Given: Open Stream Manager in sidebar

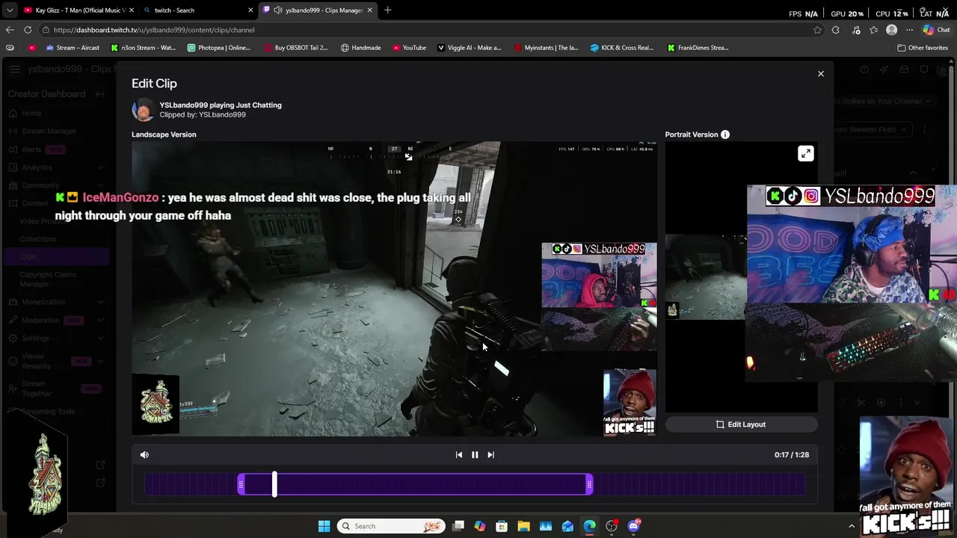Looking at the screenshot, I should pyautogui.click(x=49, y=131).
